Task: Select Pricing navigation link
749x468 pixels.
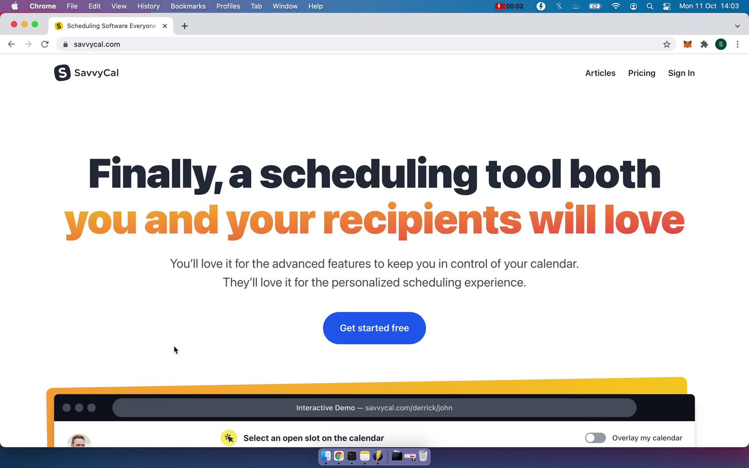Action: point(642,73)
